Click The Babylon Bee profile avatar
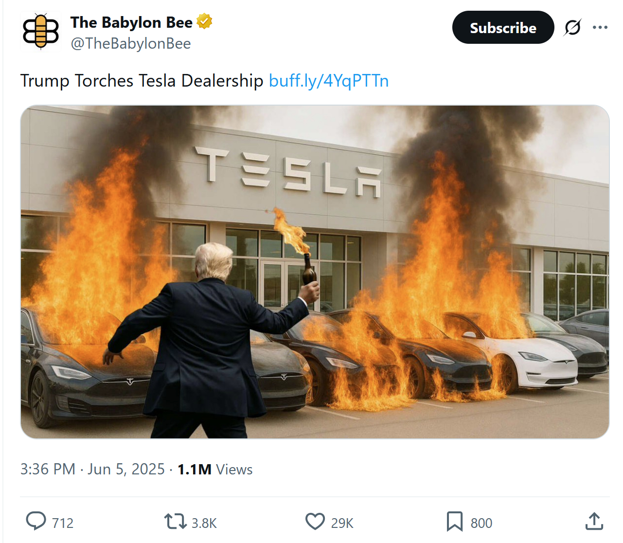 [x=41, y=32]
